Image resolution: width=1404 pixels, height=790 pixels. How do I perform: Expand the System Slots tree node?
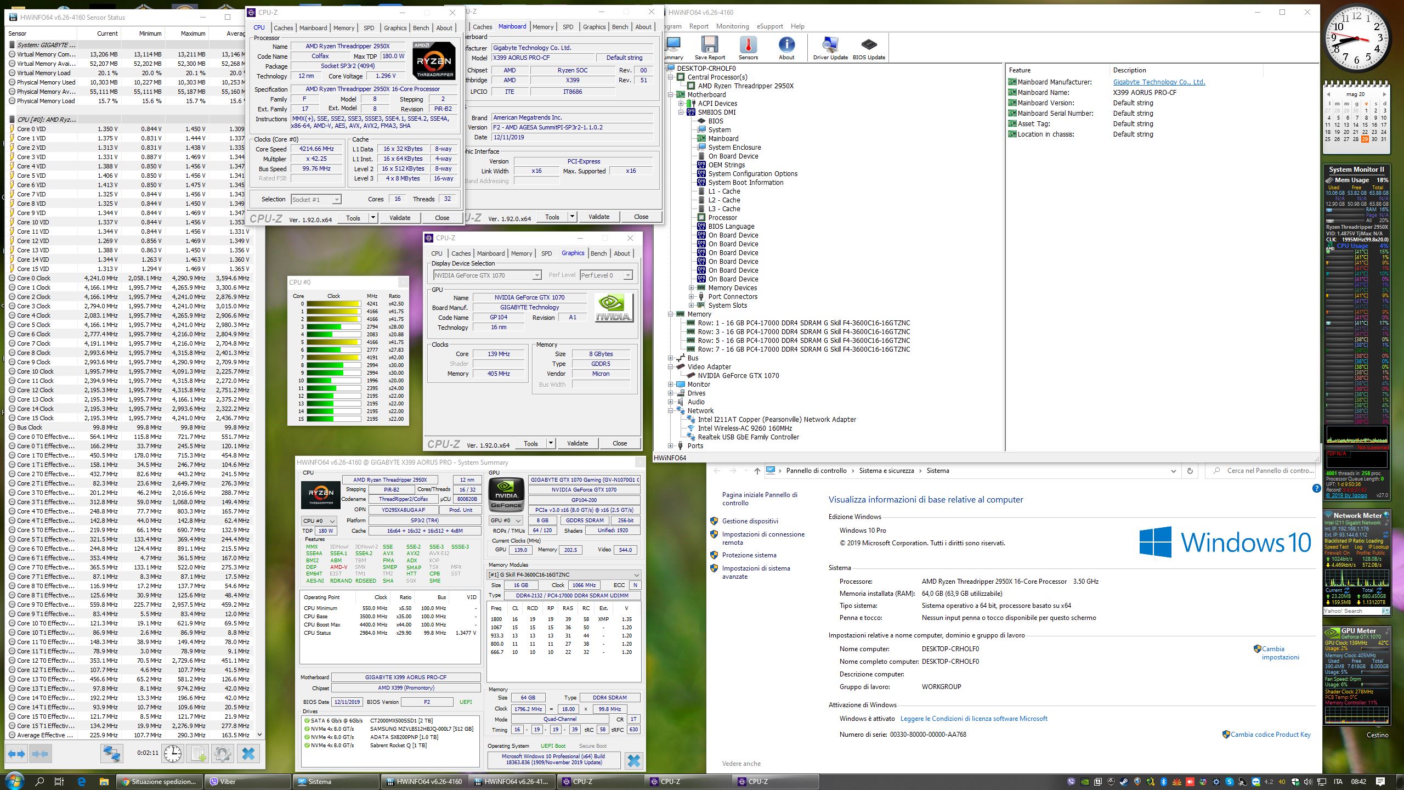pyautogui.click(x=692, y=306)
